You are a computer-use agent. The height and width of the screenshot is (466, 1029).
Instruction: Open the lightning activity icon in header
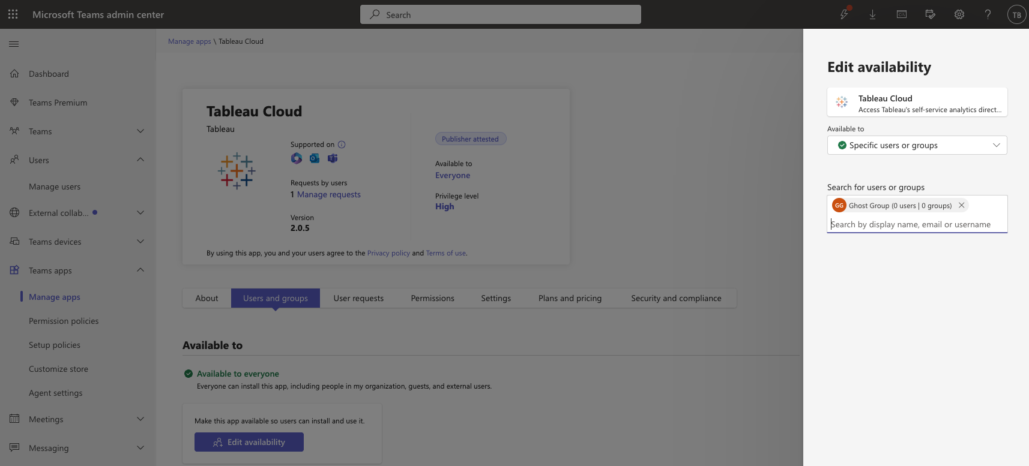coord(844,14)
